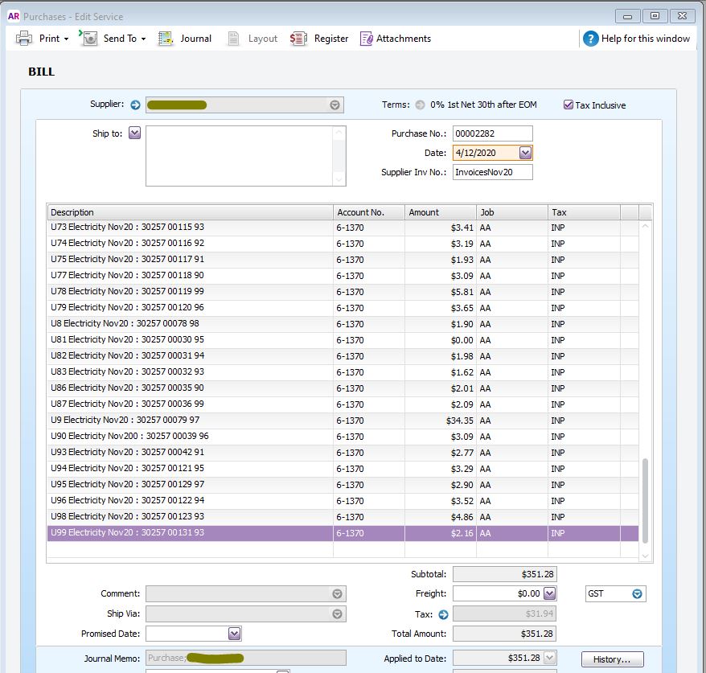Click the Help for this window icon
This screenshot has width=706, height=673.
[590, 39]
